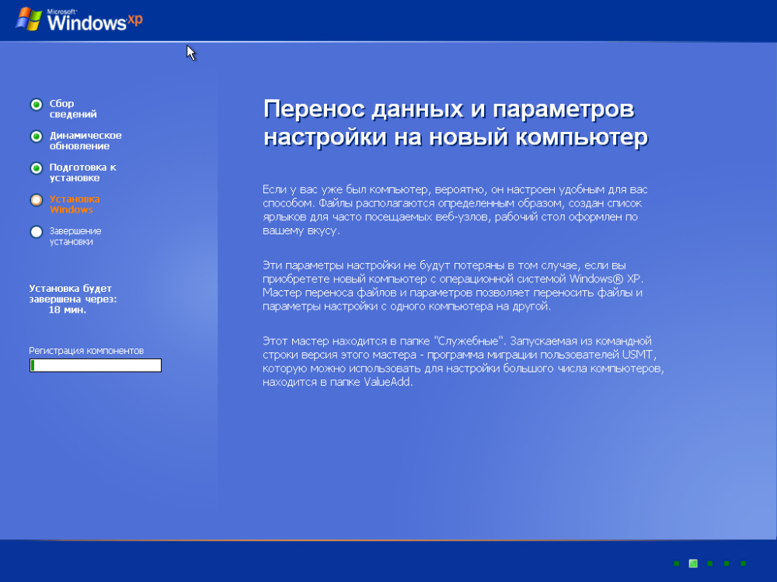Click the 'Подготовка к установке' label
The image size is (777, 582).
coord(83,172)
